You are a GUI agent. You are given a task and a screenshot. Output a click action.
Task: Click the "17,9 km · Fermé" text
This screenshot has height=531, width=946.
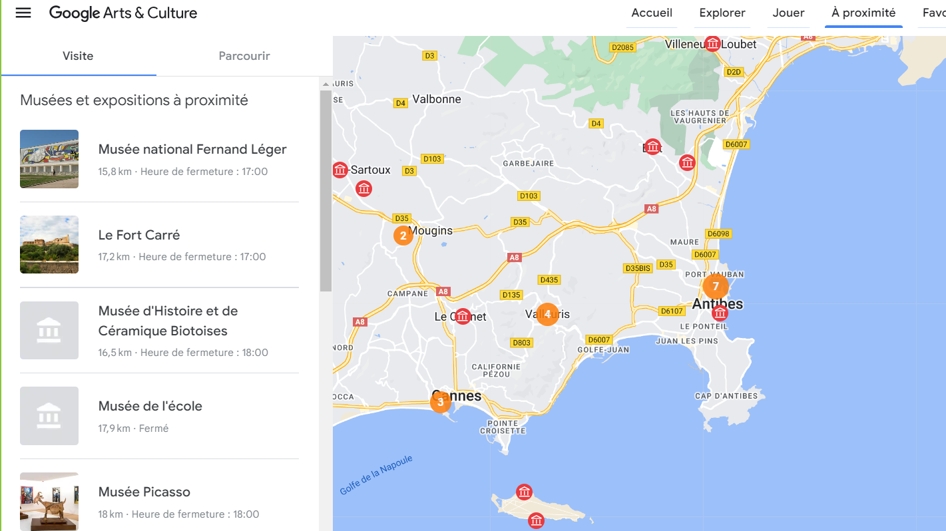tap(133, 429)
